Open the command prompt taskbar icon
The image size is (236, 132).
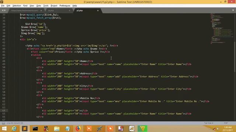click(x=35, y=129)
